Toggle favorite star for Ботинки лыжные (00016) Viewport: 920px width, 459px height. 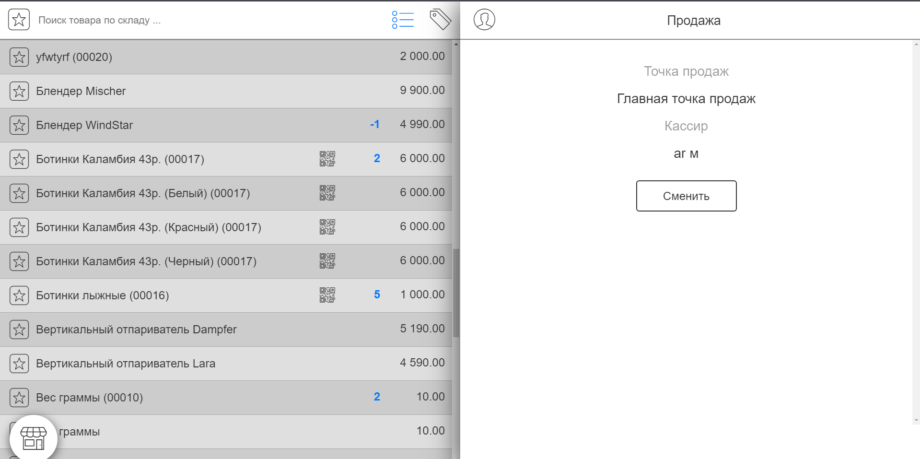click(x=19, y=295)
